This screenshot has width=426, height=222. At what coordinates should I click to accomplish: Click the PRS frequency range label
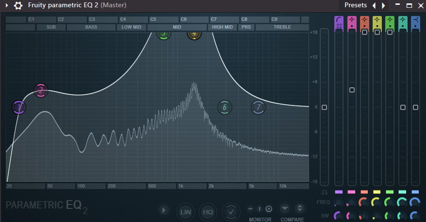(x=246, y=27)
